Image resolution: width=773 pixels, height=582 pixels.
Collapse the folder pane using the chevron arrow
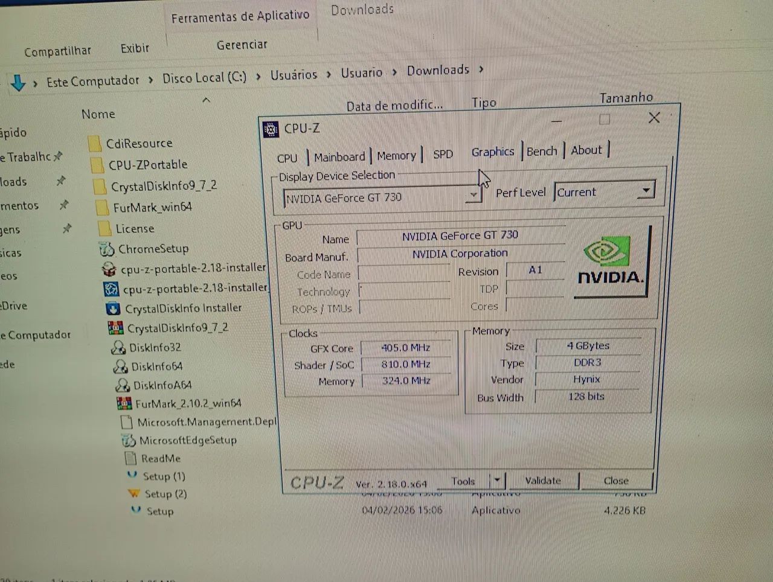[206, 99]
